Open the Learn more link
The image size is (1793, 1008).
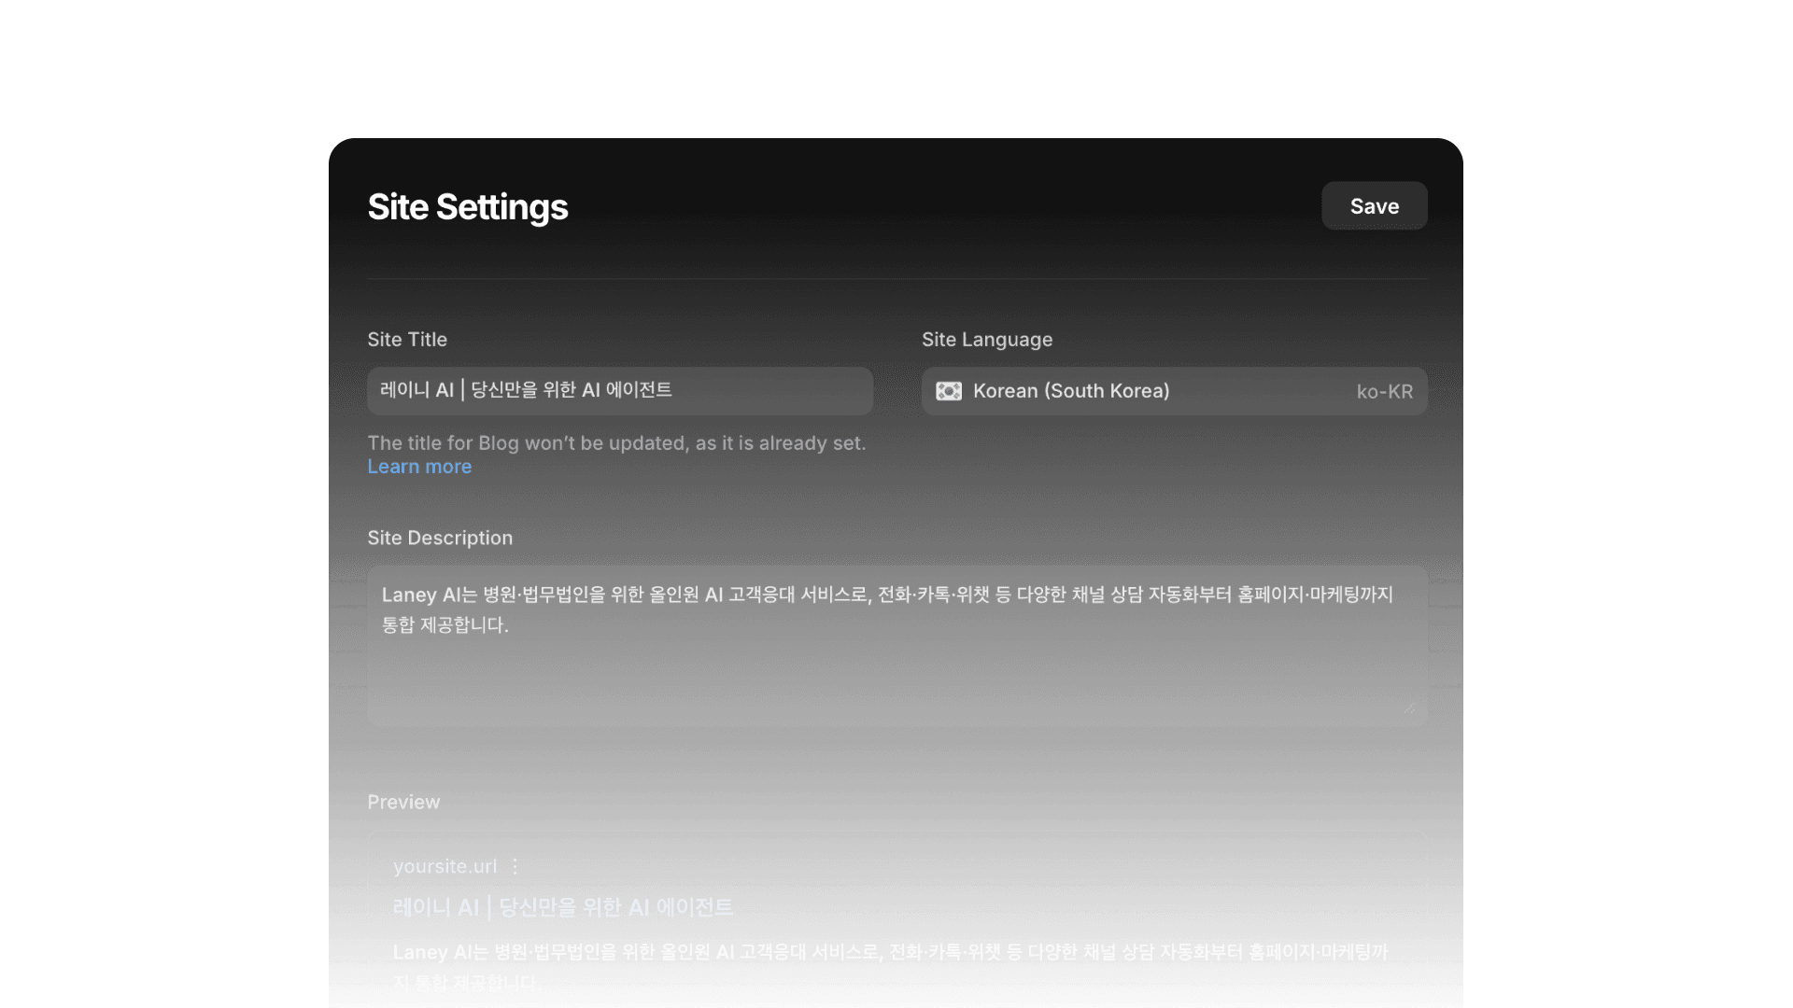pos(419,467)
